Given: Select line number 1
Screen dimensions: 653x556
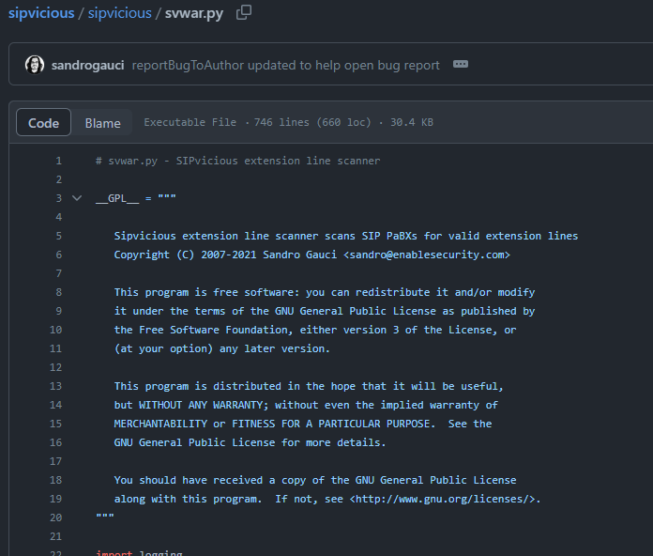Looking at the screenshot, I should (x=59, y=161).
